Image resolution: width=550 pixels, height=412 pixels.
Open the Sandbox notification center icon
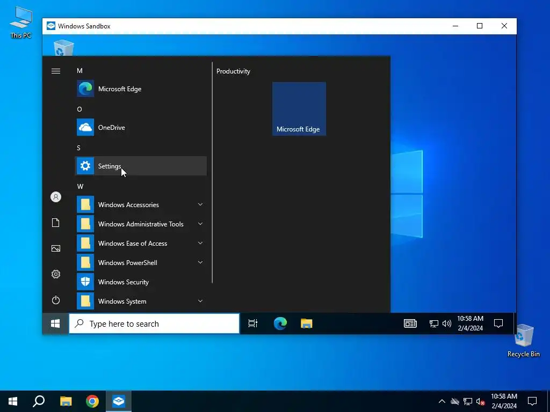tap(498, 323)
